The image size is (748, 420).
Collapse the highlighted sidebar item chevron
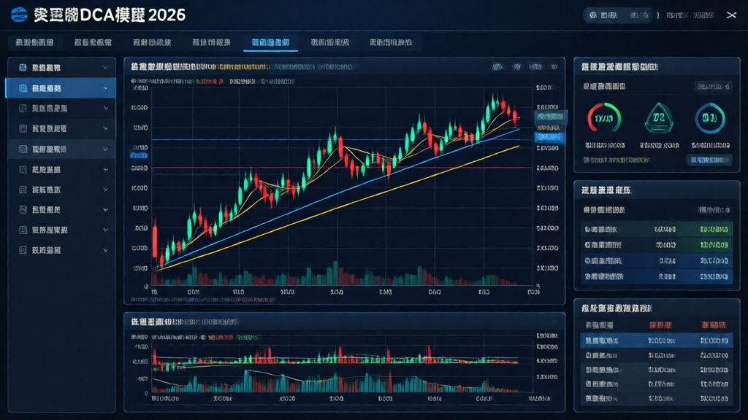pos(106,88)
